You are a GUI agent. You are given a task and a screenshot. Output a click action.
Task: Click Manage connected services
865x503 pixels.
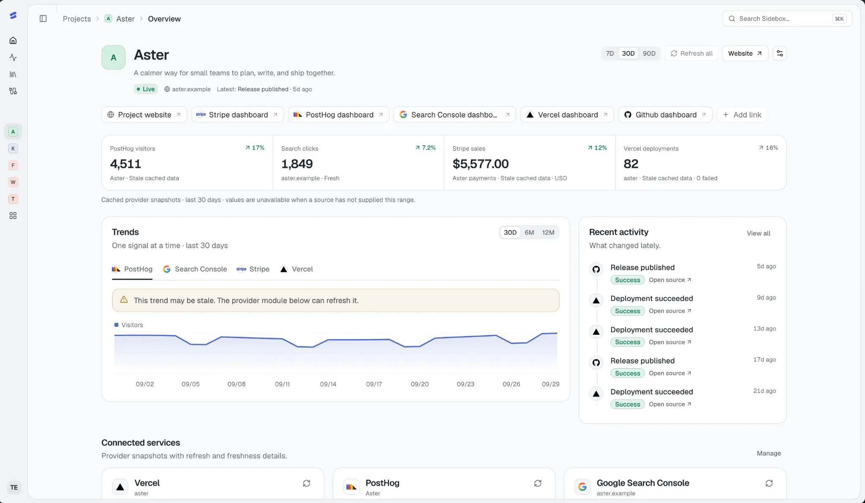point(769,453)
